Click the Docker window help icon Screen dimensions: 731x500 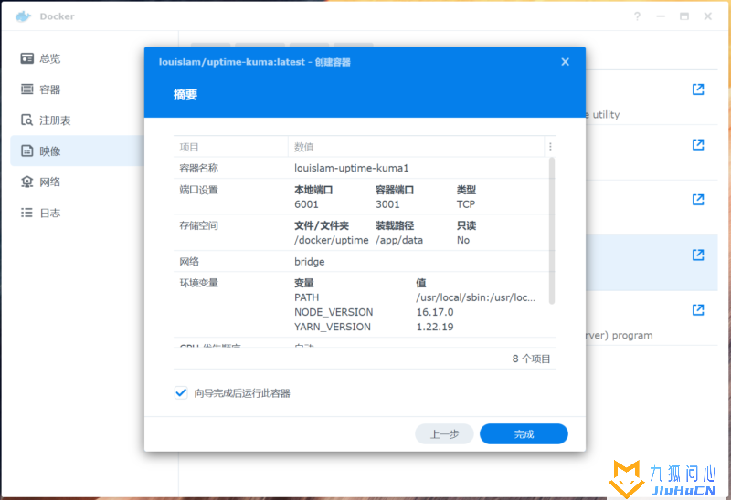tap(637, 16)
